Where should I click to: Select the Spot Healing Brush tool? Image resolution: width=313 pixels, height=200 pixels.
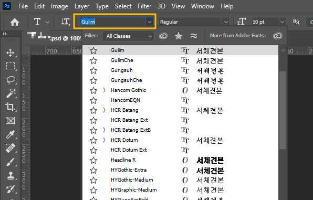[x=10, y=148]
